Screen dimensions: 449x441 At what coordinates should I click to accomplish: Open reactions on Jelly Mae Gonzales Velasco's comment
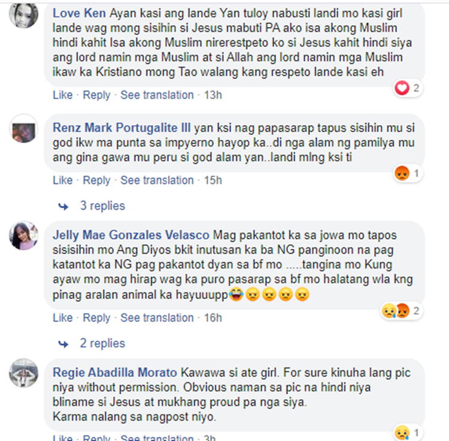(402, 310)
